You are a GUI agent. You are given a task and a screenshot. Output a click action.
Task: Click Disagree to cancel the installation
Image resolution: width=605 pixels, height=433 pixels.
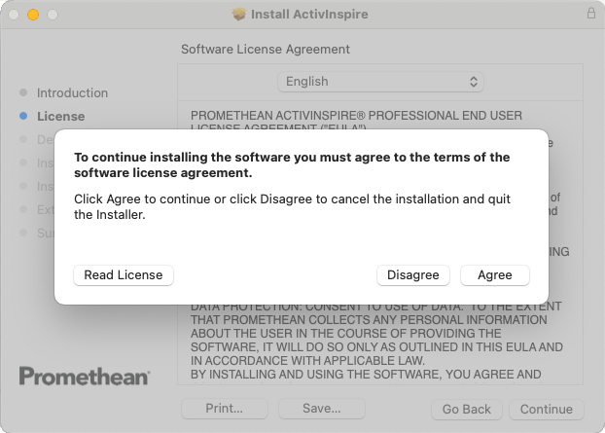[x=413, y=275]
